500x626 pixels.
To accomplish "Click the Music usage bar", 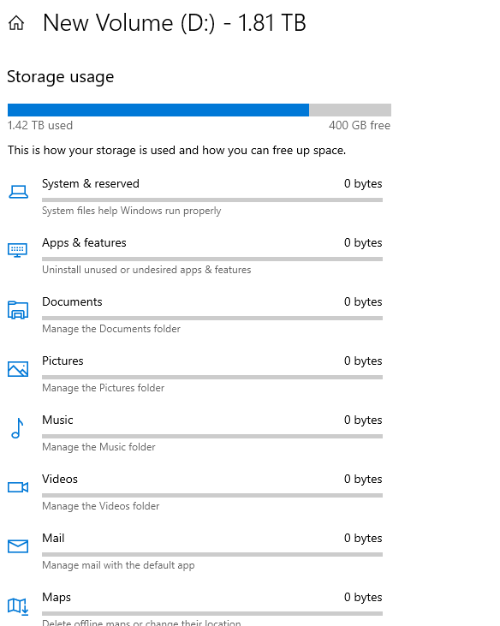I will [212, 436].
